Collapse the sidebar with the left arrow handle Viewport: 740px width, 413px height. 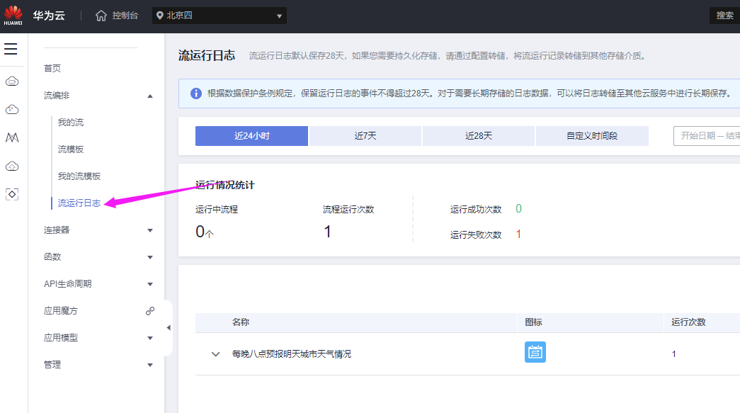pos(169,327)
